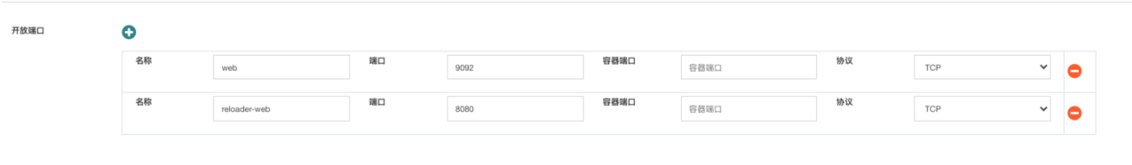The image size is (1132, 165).
Task: Click the 协议 label in the web row
Action: pos(845,60)
